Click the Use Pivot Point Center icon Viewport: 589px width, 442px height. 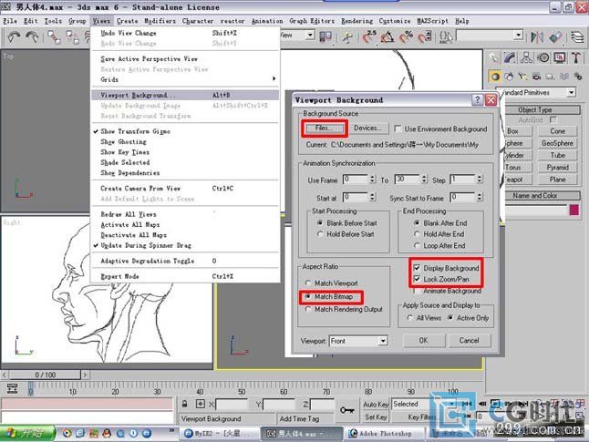[x=325, y=36]
